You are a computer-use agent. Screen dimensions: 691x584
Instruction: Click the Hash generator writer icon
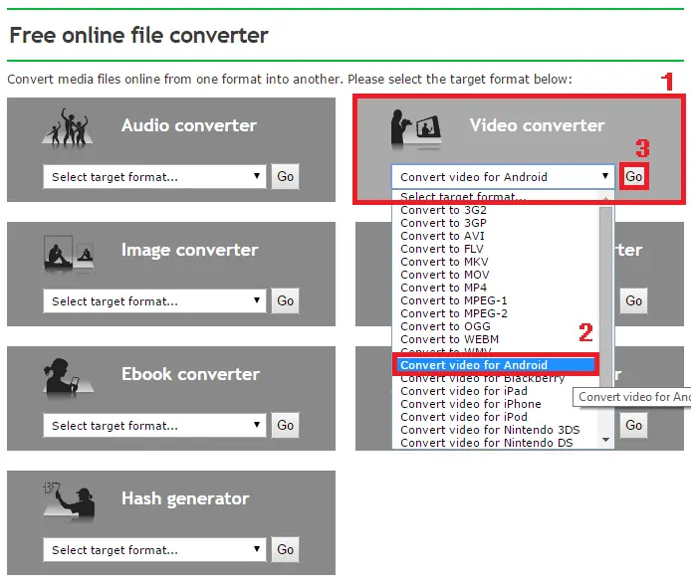click(69, 501)
